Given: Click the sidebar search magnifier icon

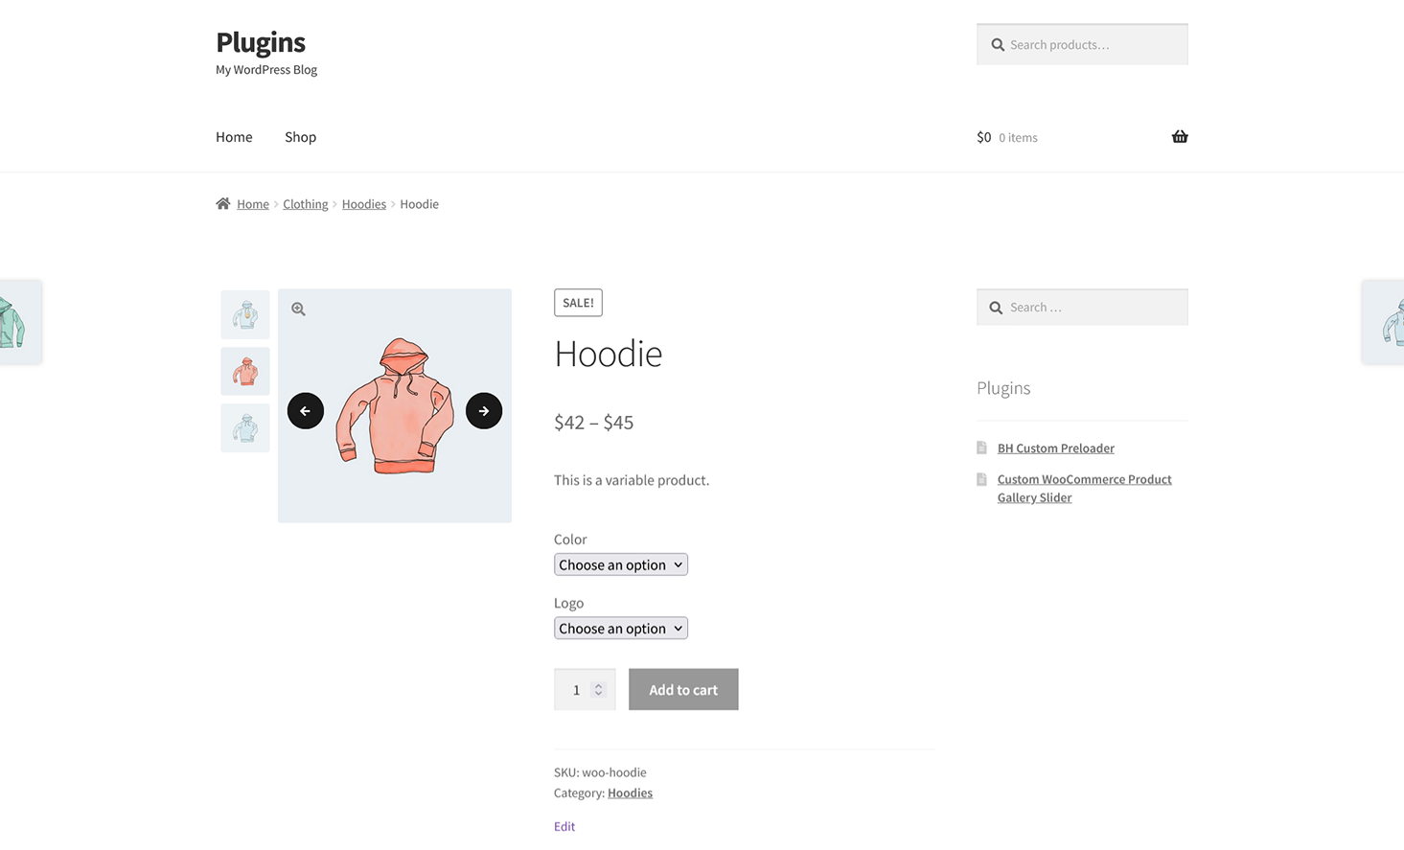Looking at the screenshot, I should click(996, 308).
